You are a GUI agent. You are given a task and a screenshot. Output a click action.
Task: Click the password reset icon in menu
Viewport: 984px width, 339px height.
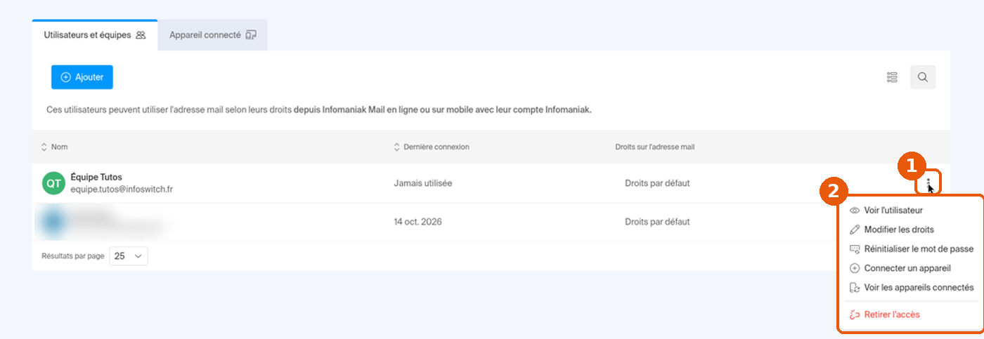(855, 248)
